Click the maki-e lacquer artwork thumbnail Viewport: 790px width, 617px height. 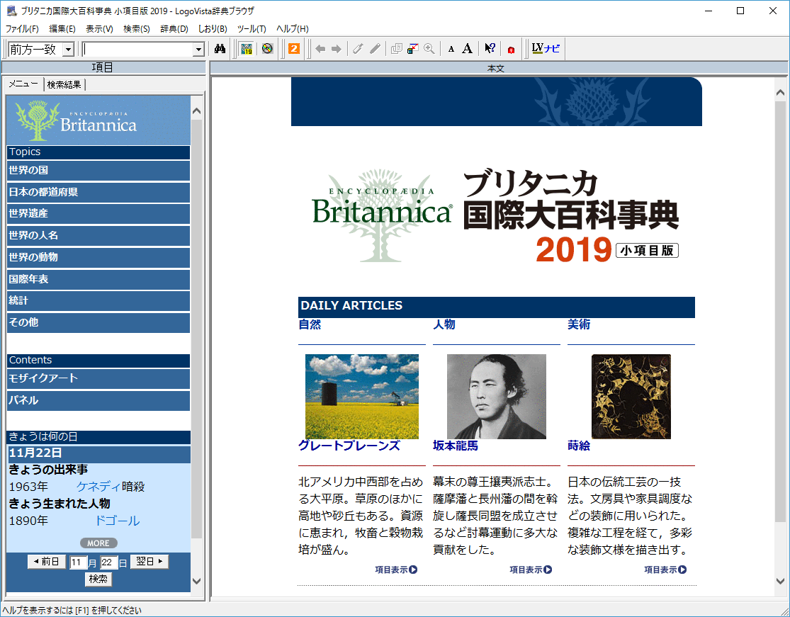pyautogui.click(x=631, y=397)
